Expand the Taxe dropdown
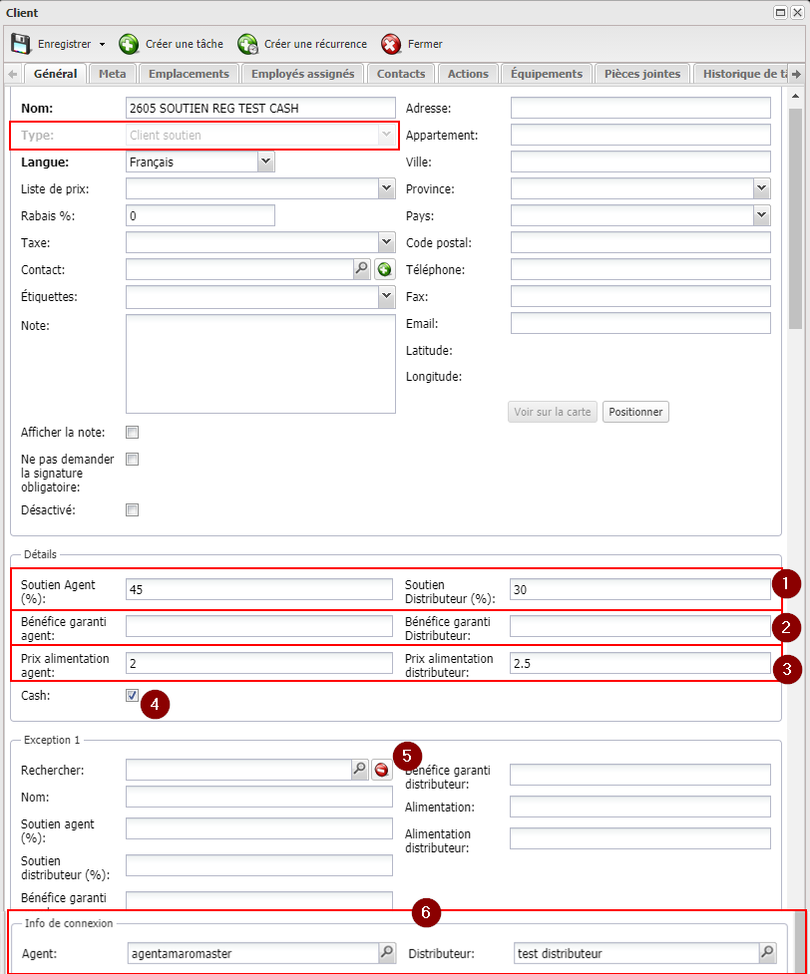The image size is (810, 974). click(387, 243)
